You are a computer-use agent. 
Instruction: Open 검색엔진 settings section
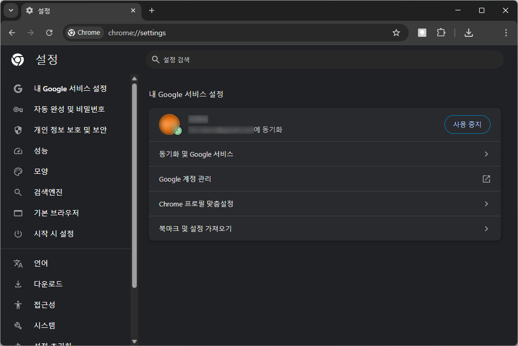(x=66, y=192)
